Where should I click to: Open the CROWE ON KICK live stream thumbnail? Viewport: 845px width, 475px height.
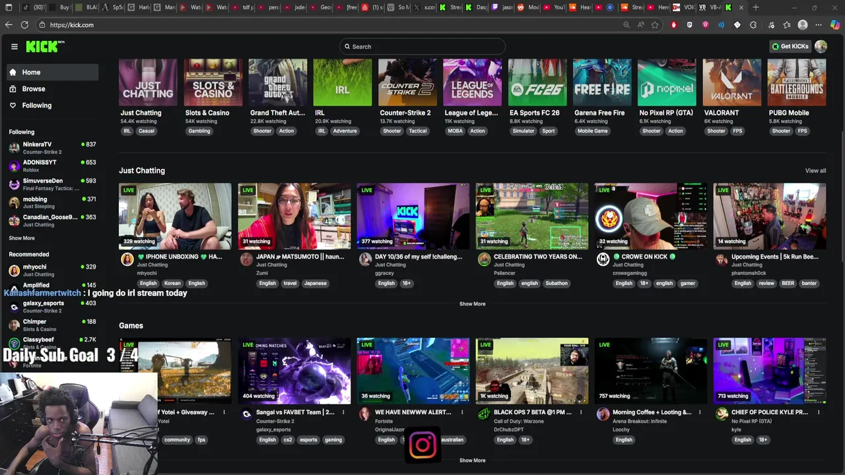650,216
